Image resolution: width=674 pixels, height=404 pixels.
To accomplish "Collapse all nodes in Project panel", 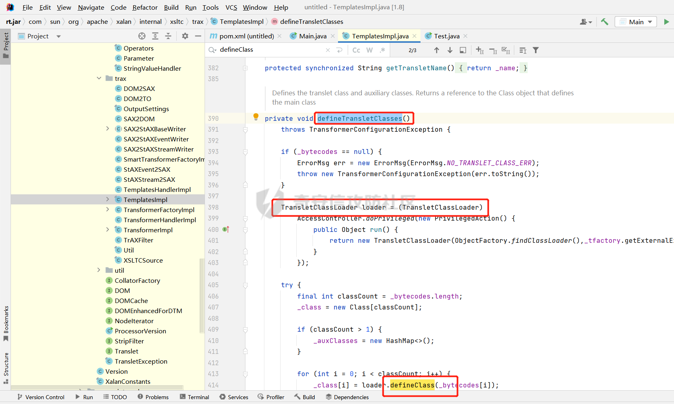I will pyautogui.click(x=168, y=36).
